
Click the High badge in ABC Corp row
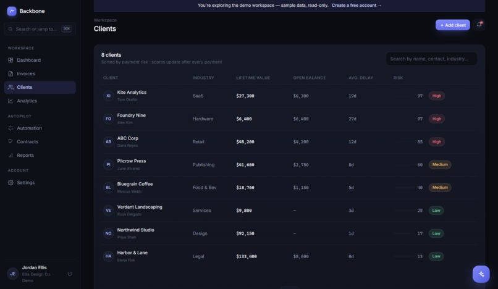437,141
